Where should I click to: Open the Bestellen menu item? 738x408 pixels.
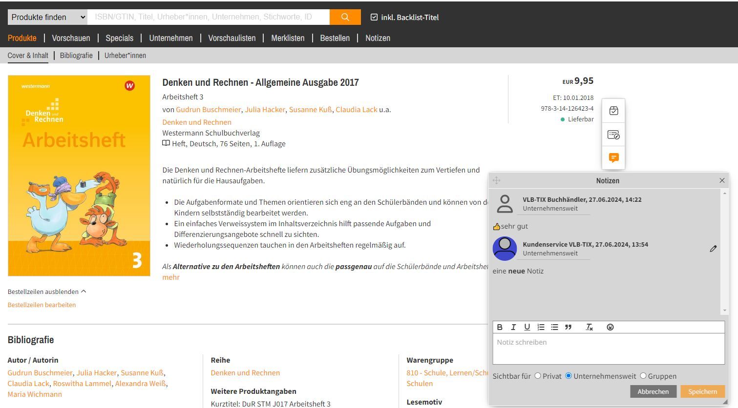tap(335, 38)
